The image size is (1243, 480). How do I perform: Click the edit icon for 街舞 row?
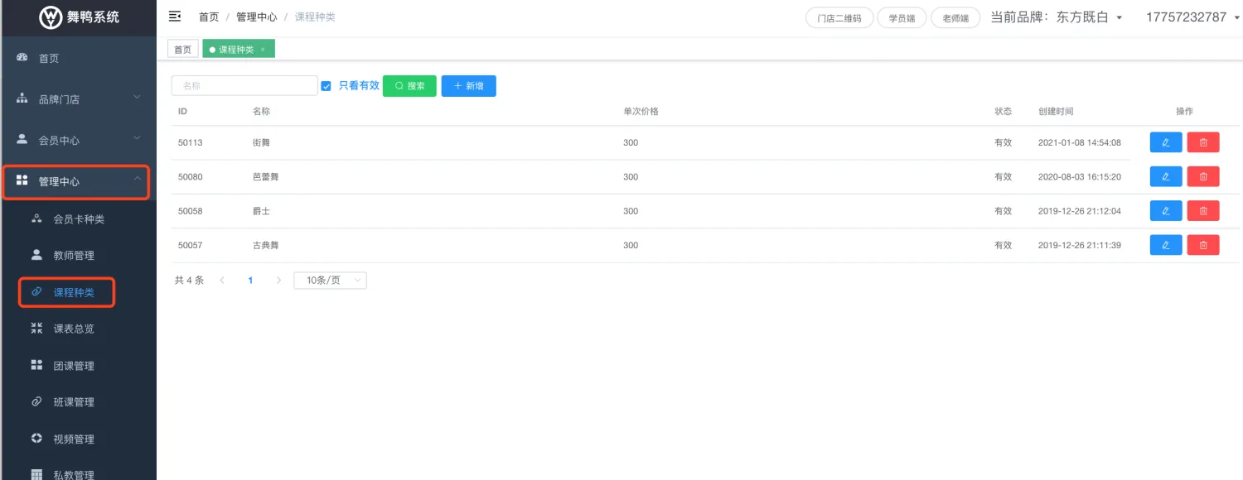point(1165,142)
